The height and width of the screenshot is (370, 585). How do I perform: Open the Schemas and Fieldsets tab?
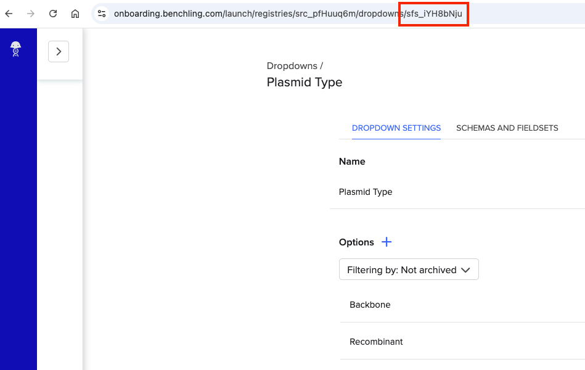507,128
